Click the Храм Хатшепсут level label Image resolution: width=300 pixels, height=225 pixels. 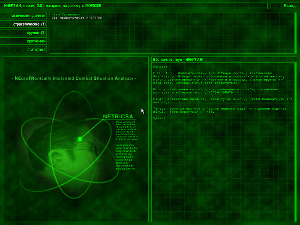point(64,15)
